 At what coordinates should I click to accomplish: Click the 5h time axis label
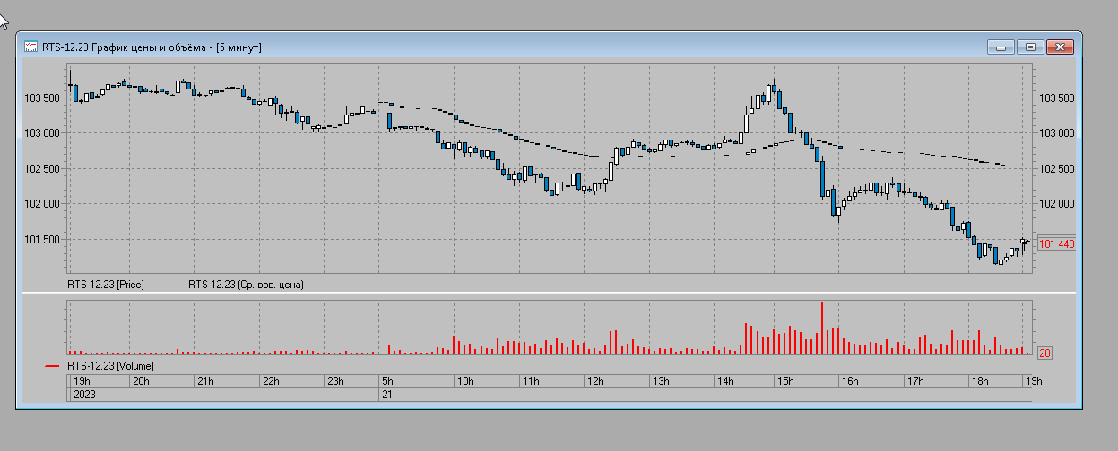click(x=387, y=381)
